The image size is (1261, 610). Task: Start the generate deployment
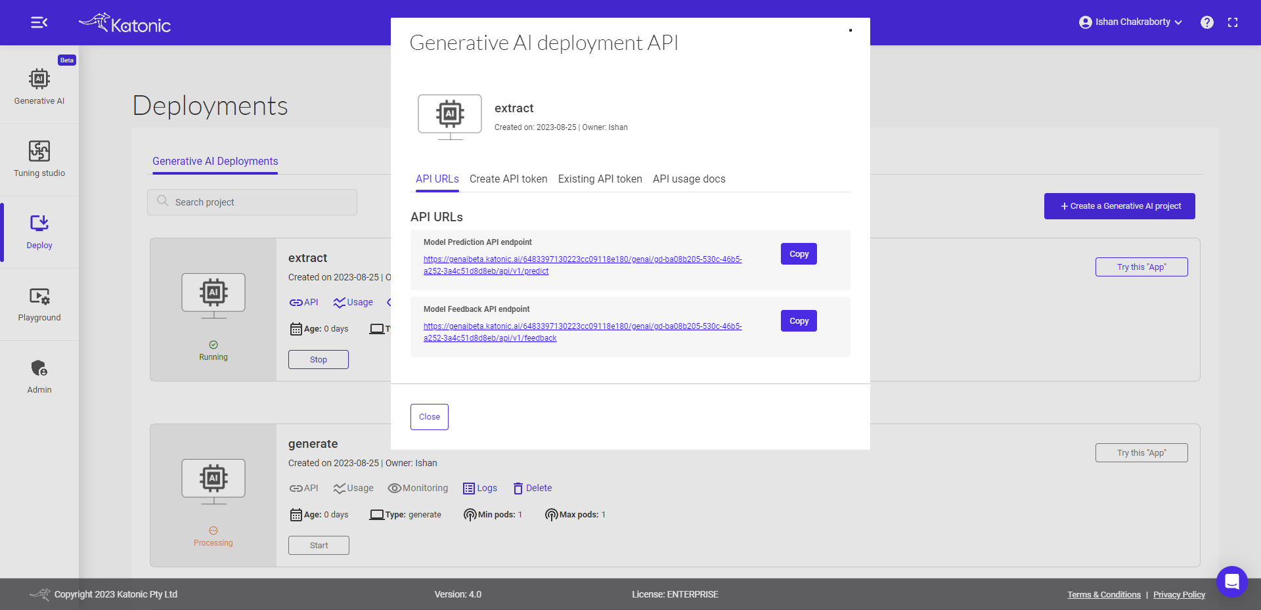coord(319,546)
